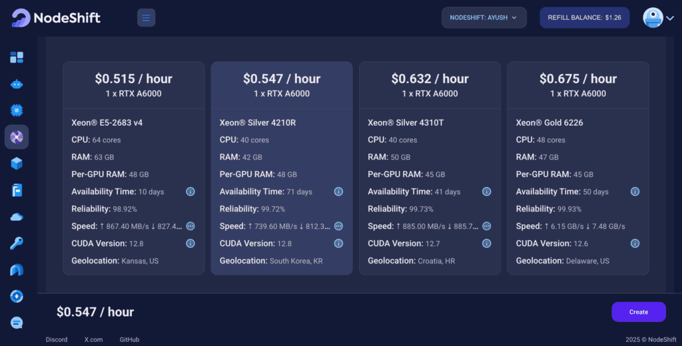Viewport: 682px width, 346px height.
Task: Select the highlighted GPU disc sidebar icon
Action: (x=17, y=137)
